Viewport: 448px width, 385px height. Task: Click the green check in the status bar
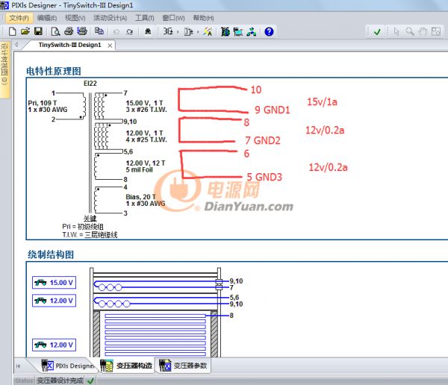coord(91,381)
